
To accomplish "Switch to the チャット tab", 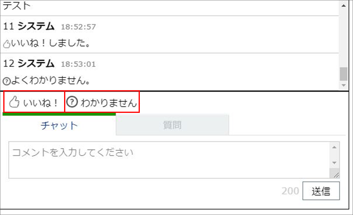I will click(59, 125).
